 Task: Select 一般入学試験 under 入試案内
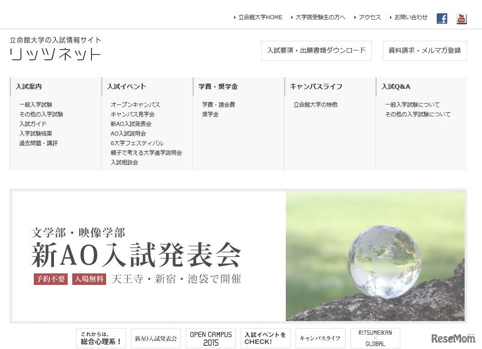(x=36, y=104)
